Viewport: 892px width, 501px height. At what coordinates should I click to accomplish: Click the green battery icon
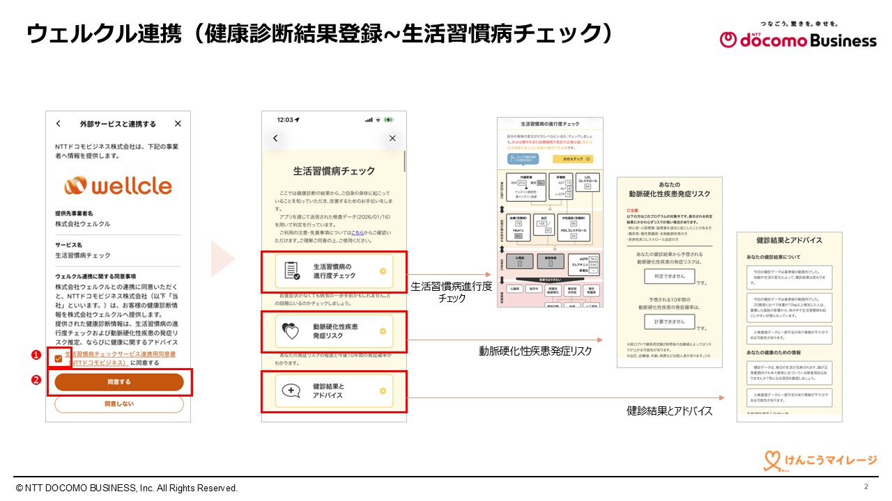(x=388, y=120)
